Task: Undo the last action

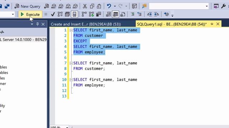Action: (x=109, y=6)
